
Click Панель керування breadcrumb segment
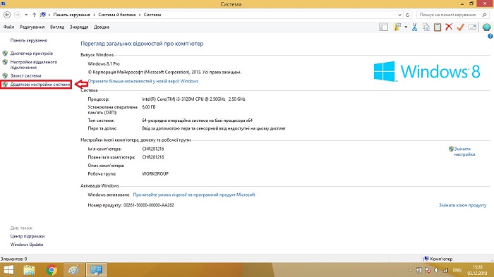pyautogui.click(x=71, y=15)
